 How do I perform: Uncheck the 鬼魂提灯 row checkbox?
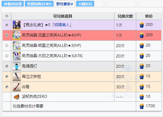(x=7, y=66)
